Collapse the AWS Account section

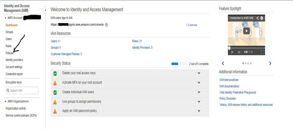tap(5, 18)
